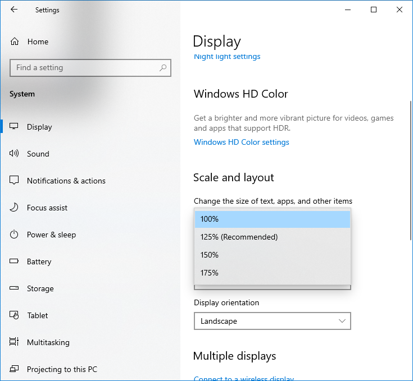
Task: Click the Battery icon in sidebar
Action: [x=14, y=261]
